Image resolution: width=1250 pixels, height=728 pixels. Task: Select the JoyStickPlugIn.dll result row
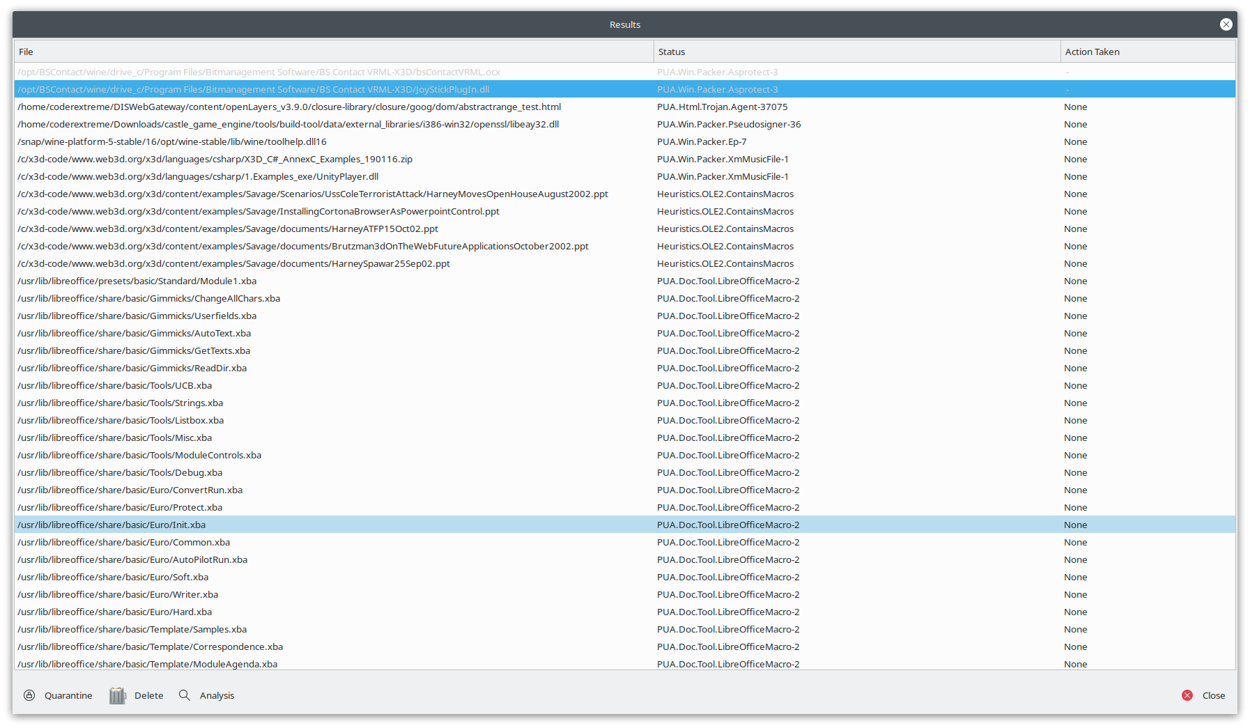[254, 89]
